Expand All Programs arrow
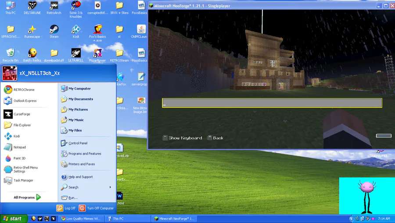The image size is (395, 223). click(39, 197)
